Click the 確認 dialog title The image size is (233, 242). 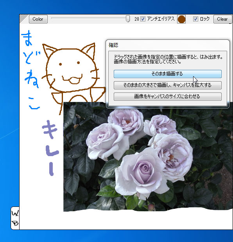[x=113, y=45]
